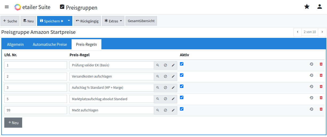Click the Lfd. Nr. field containing 99
Screen dimensions: 327x137
pyautogui.click(x=36, y=110)
